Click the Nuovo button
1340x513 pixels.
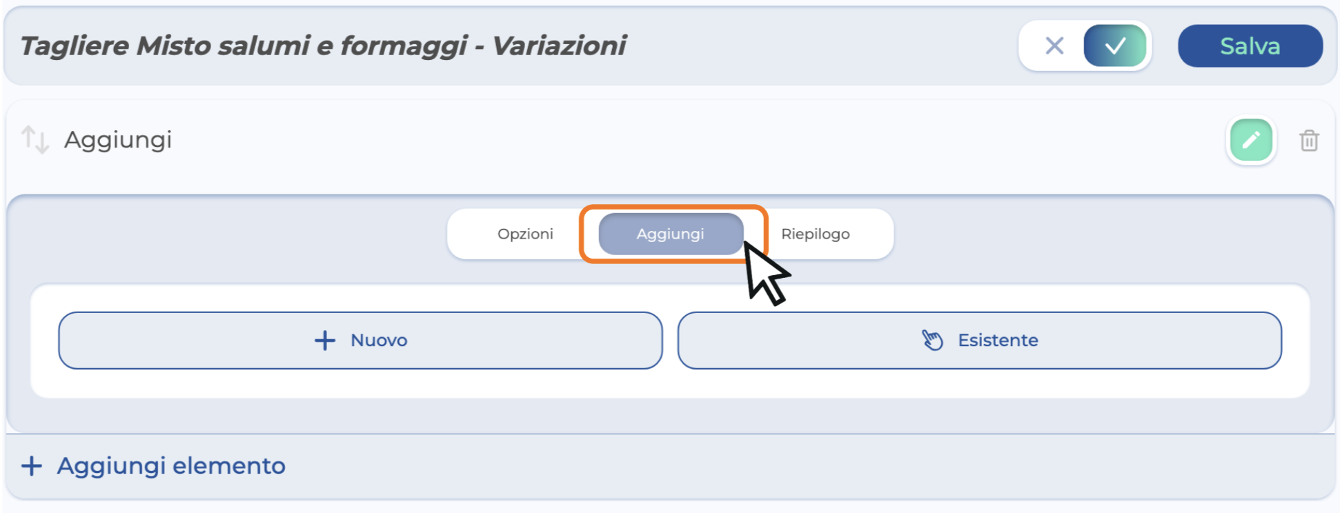(x=360, y=341)
